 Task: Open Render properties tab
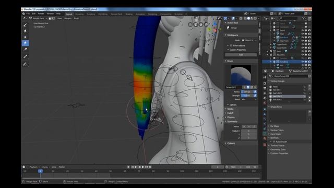265,84
